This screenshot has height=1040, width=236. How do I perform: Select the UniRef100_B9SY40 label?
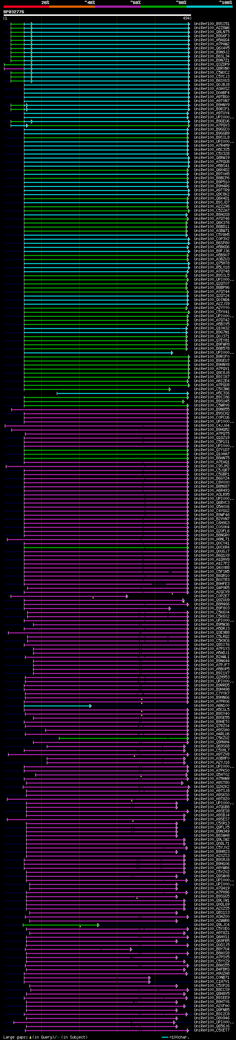tap(212, 714)
